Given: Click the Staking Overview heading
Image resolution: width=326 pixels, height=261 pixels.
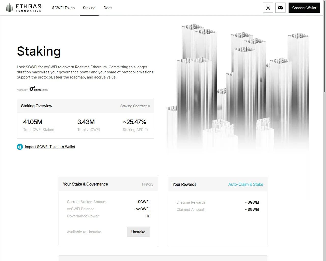Looking at the screenshot, I should click(37, 106).
